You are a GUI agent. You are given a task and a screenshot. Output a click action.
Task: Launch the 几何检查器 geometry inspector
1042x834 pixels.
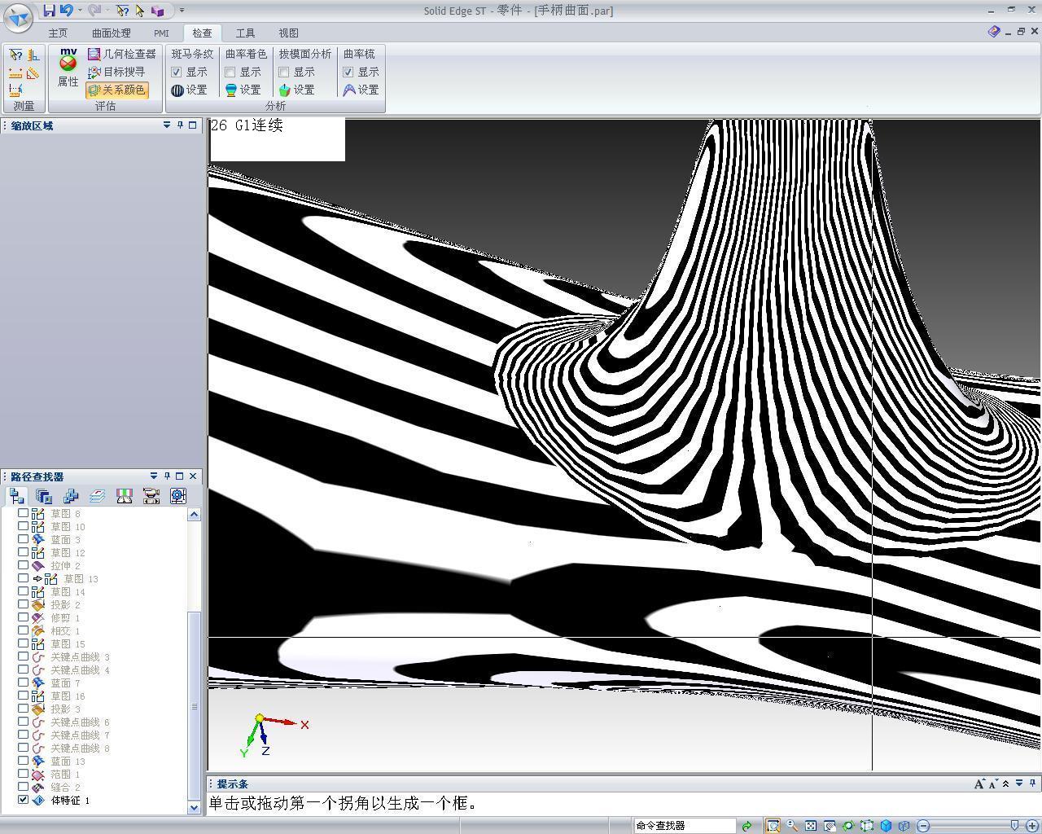tap(121, 54)
